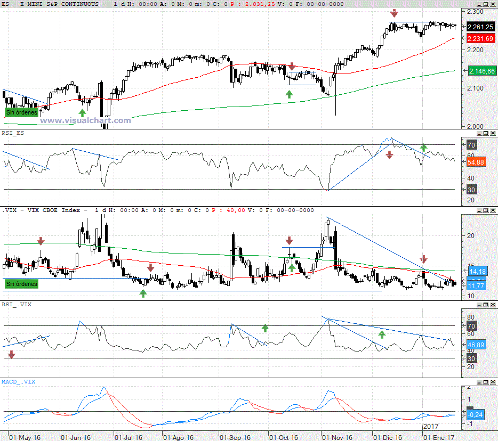The width and height of the screenshot is (498, 441).
Task: Minimize the .VIX CBOE Index chart pane
Action: 479,211
